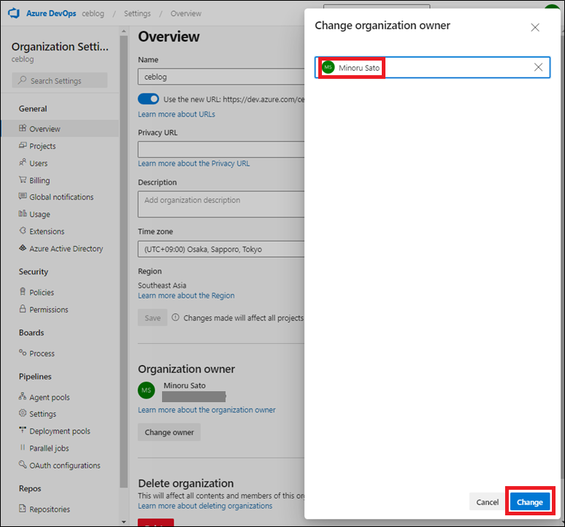565x527 pixels.
Task: Click the Azure DevOps logo icon
Action: [14, 13]
